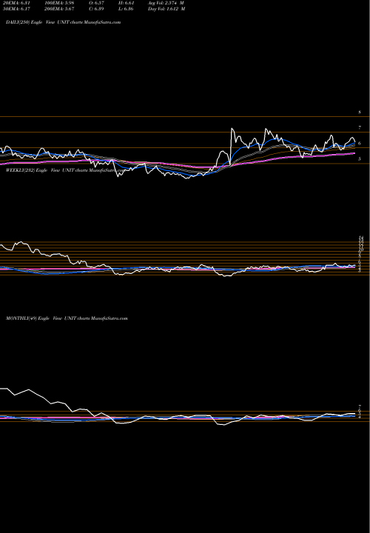Click the price axis label 5 on daily chart

coord(359,159)
